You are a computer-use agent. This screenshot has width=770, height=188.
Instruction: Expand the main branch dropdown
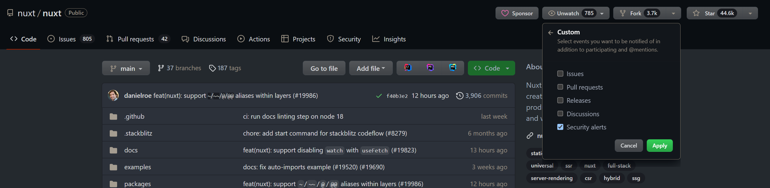tap(126, 68)
